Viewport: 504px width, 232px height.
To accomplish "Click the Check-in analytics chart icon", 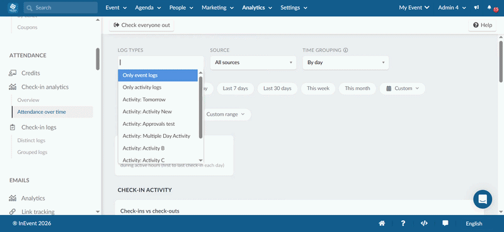I will 13,87.
